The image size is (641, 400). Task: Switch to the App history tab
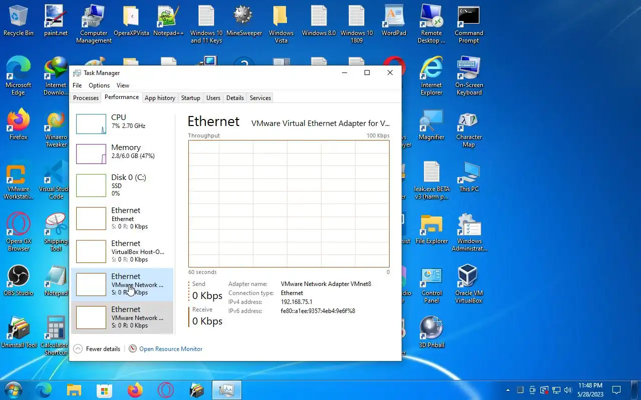click(x=160, y=98)
